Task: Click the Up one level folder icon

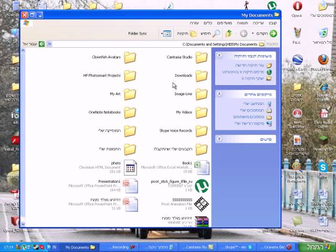Action: click(229, 34)
